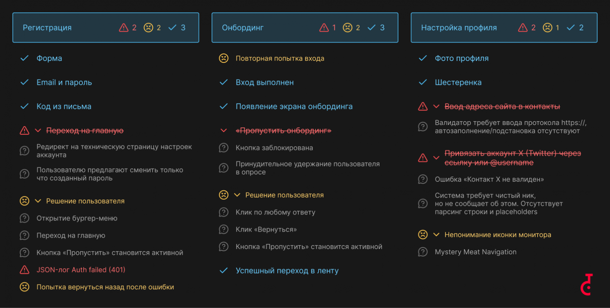Click the question bubble next to Клик «Вернуться»
This screenshot has height=308, width=610.
click(224, 229)
